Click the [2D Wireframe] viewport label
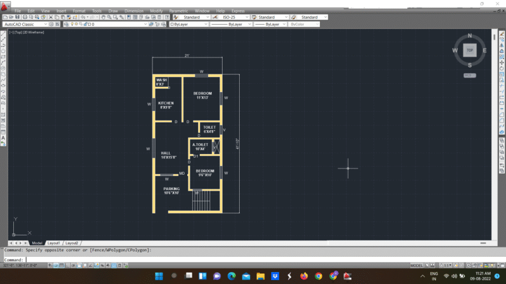The width and height of the screenshot is (506, 284). (x=33, y=32)
